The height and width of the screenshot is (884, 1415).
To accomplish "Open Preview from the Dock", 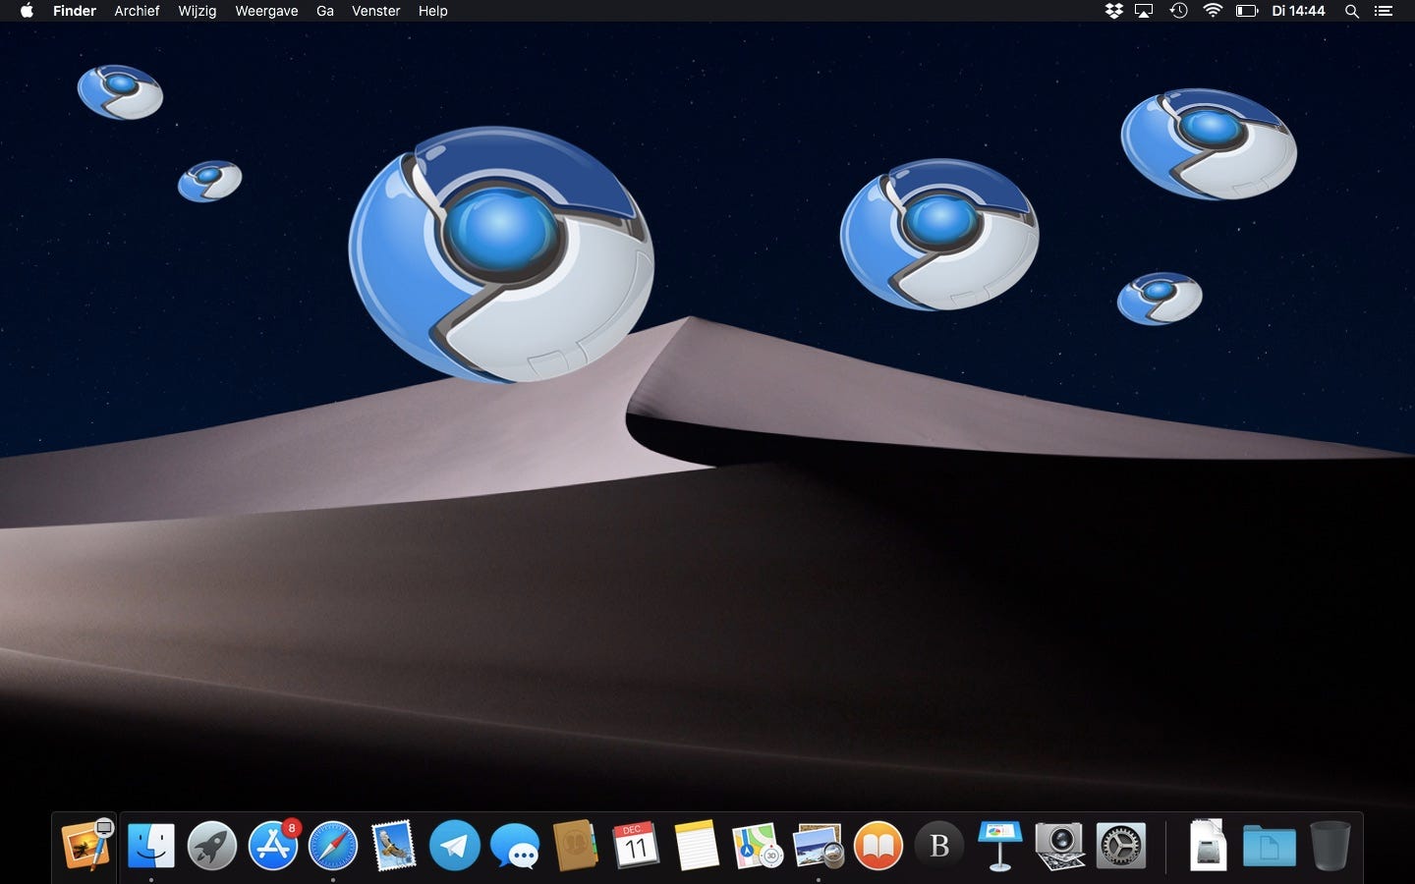I will click(818, 846).
